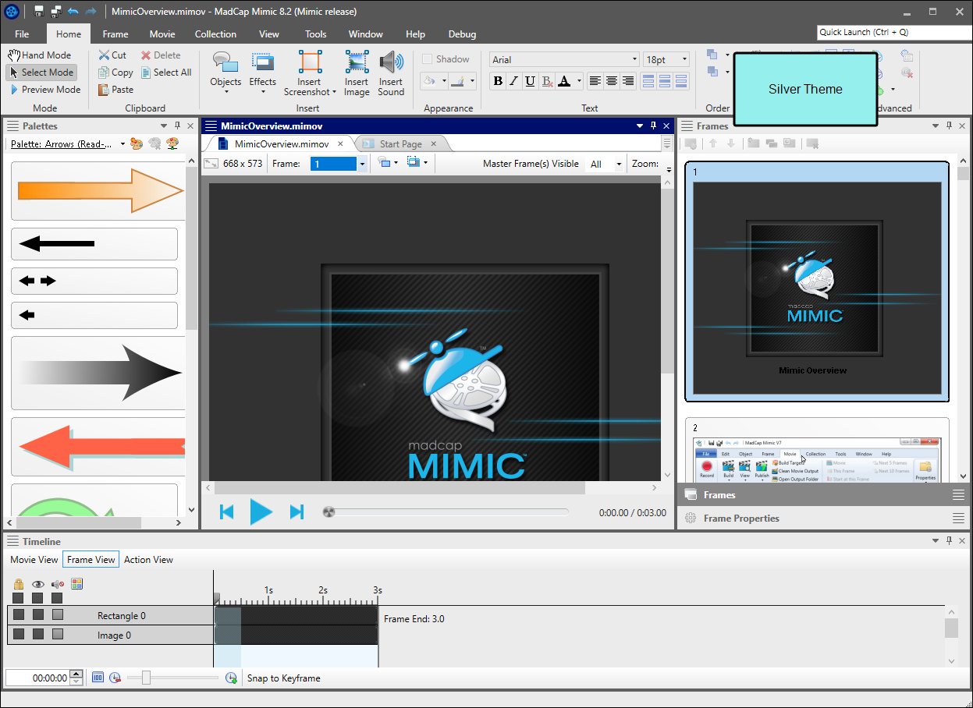Switch to the Movie ribbon tab

[x=162, y=34]
